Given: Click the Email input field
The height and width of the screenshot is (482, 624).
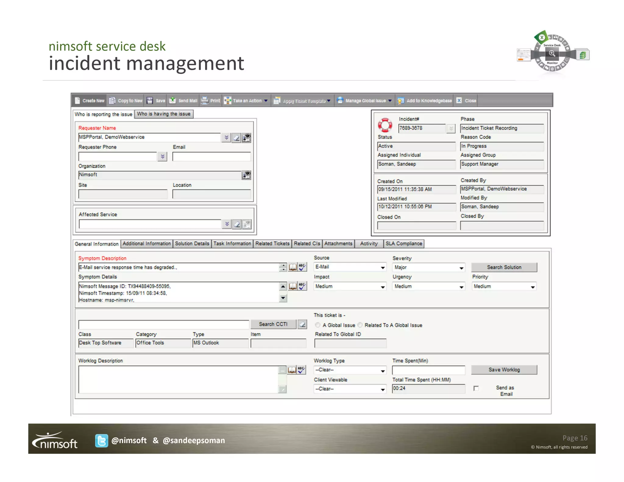Looking at the screenshot, I should (x=212, y=157).
